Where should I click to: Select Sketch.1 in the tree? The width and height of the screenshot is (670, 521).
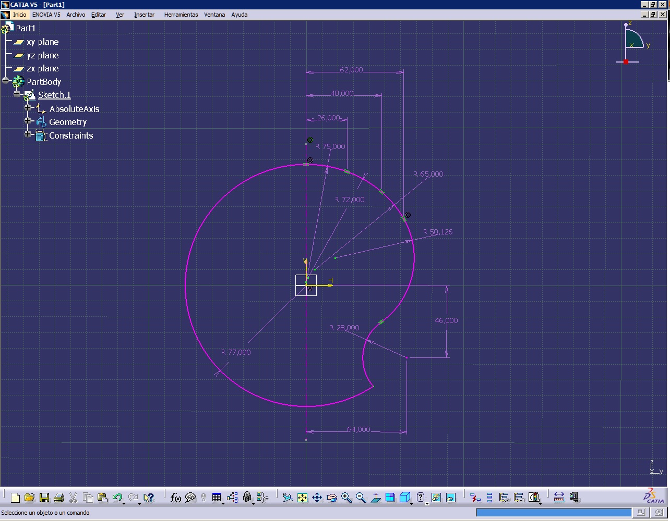[x=54, y=95]
